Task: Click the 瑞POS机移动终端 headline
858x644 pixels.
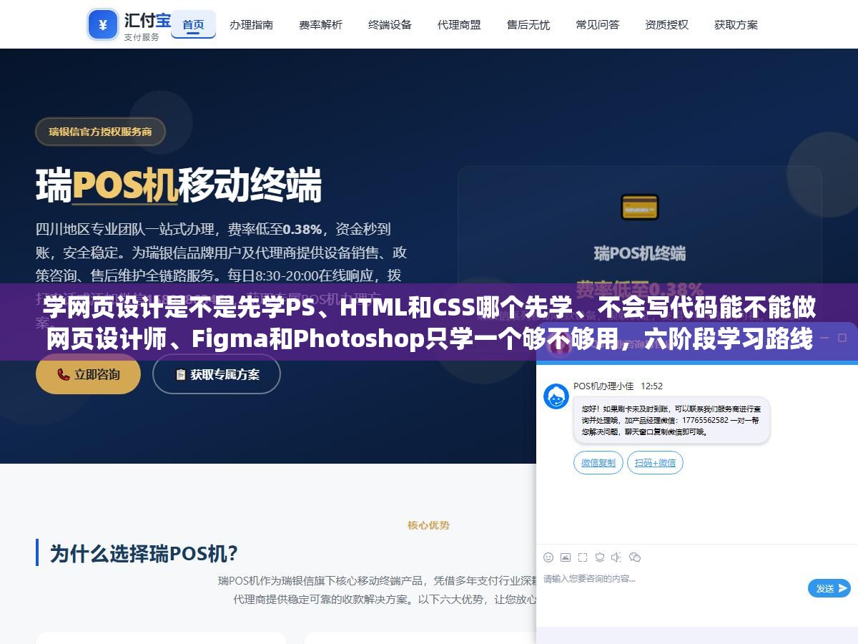Action: (179, 185)
